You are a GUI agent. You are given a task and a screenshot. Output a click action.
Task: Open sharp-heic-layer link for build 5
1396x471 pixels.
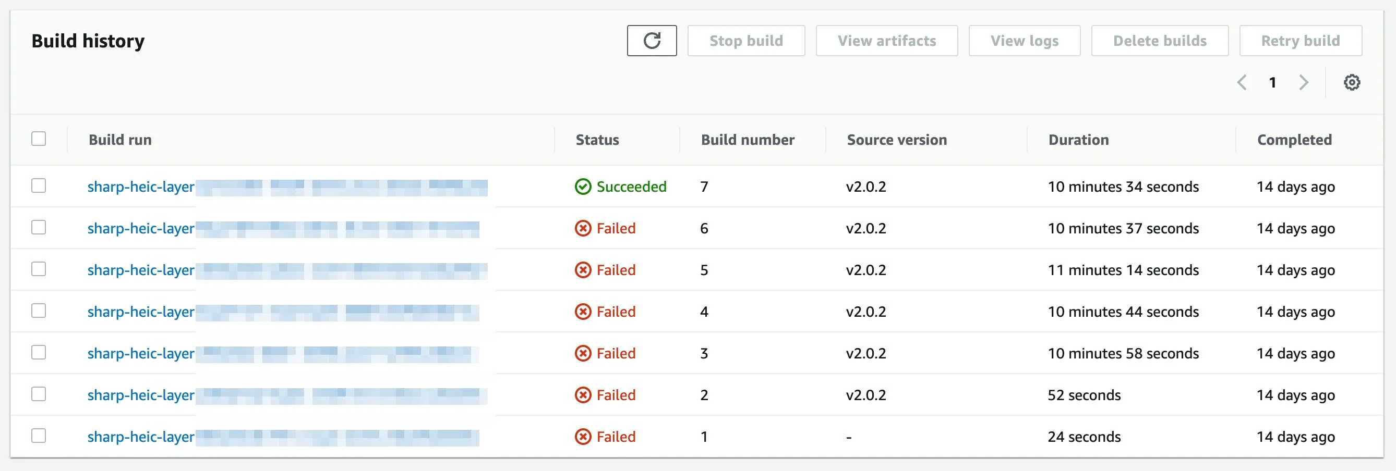click(x=141, y=270)
